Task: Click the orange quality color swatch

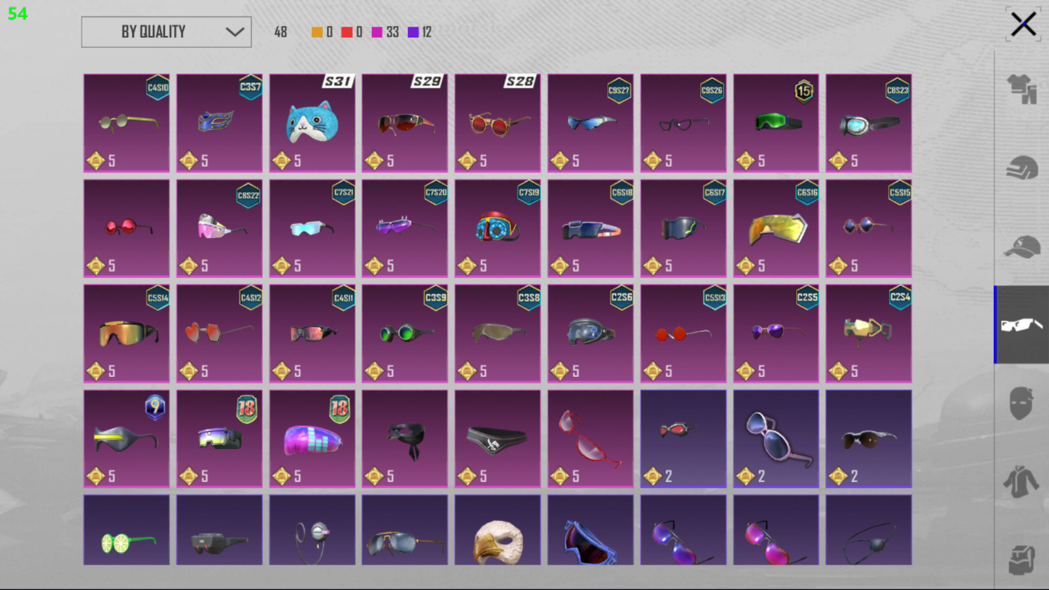Action: (317, 32)
